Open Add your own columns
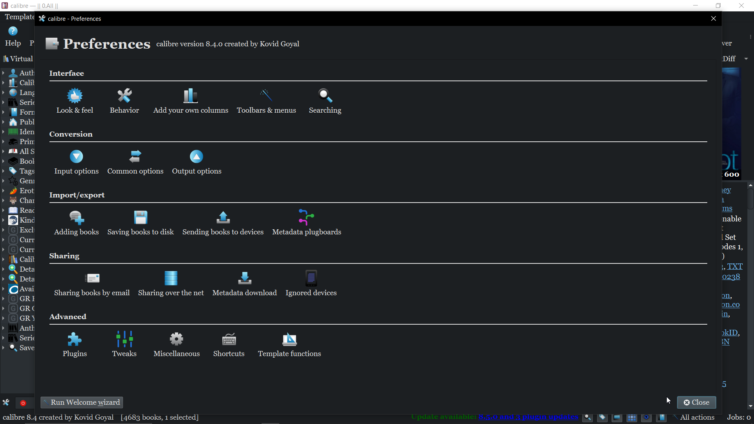This screenshot has height=424, width=754. 190,101
